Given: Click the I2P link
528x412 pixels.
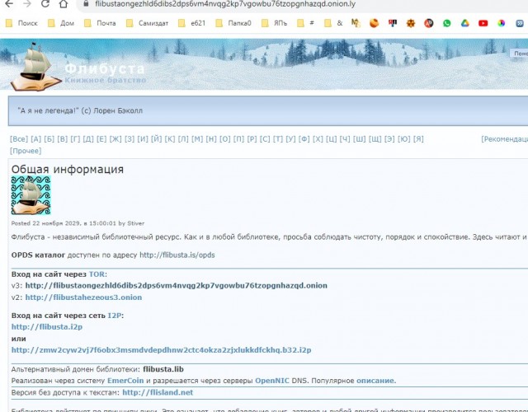Looking at the screenshot, I should [115, 316].
